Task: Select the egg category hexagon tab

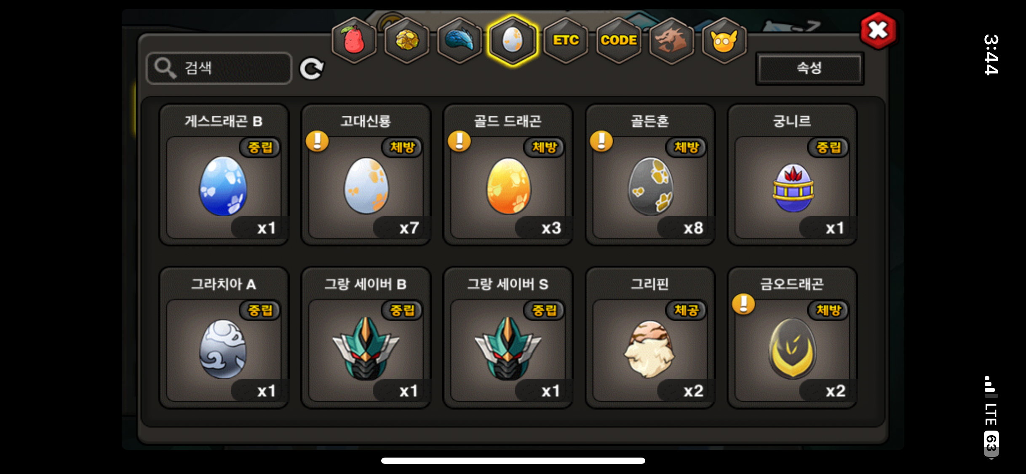Action: click(x=513, y=40)
